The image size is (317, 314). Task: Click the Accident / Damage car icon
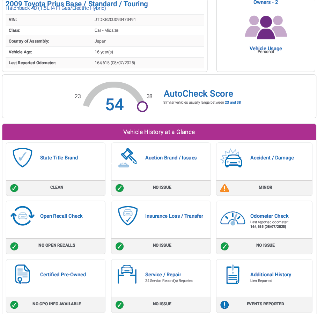[x=231, y=158]
